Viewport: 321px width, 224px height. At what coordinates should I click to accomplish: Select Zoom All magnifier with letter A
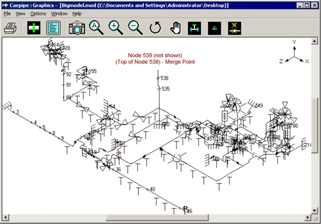pos(96,28)
